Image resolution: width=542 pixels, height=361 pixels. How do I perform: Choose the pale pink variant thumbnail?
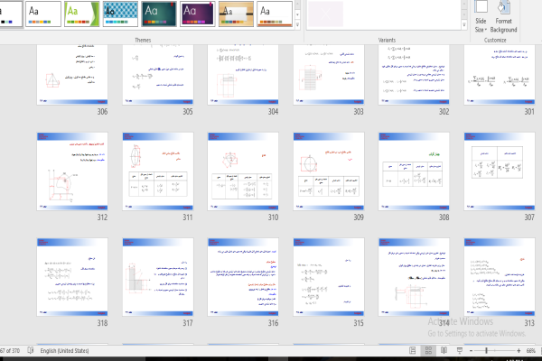[325, 14]
